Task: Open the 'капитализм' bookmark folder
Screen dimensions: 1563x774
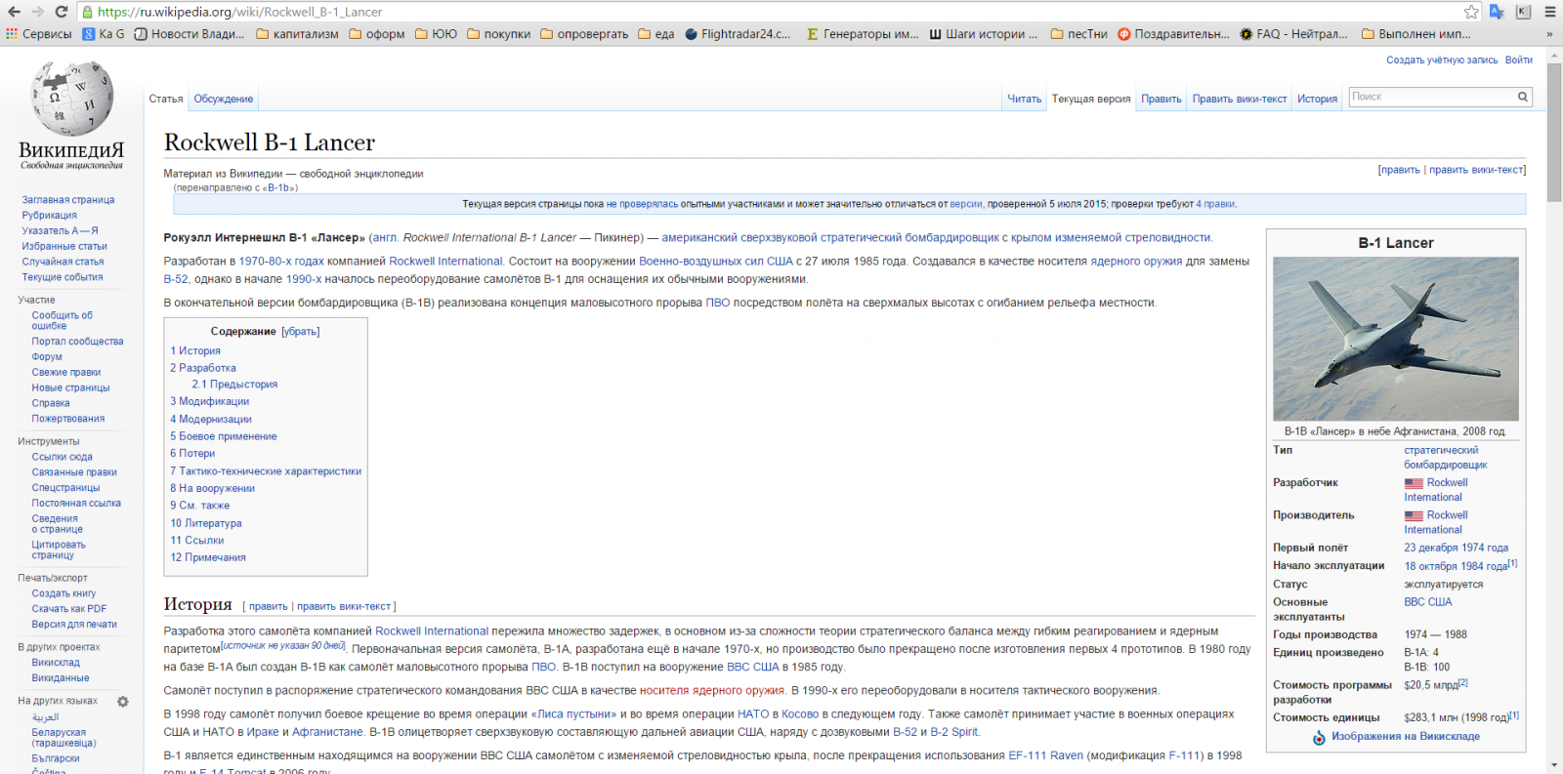Action: click(x=297, y=34)
